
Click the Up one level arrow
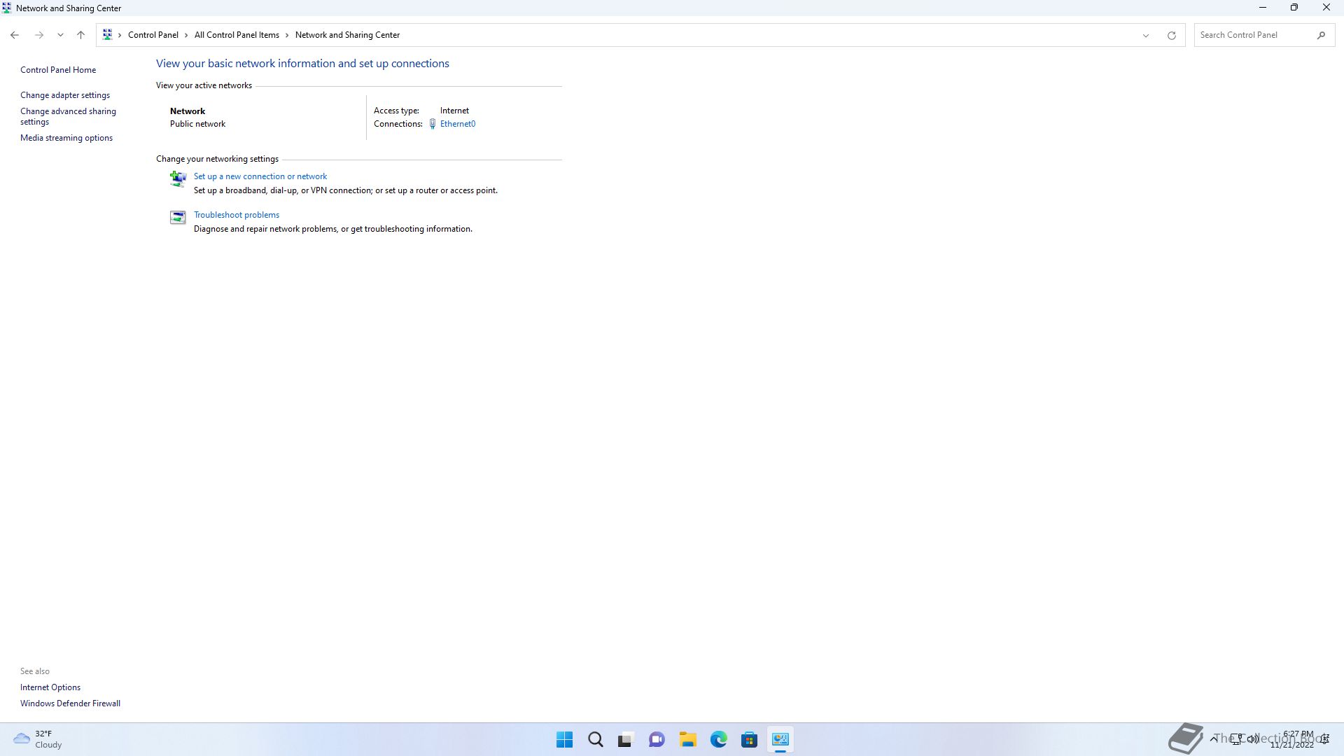pos(80,34)
